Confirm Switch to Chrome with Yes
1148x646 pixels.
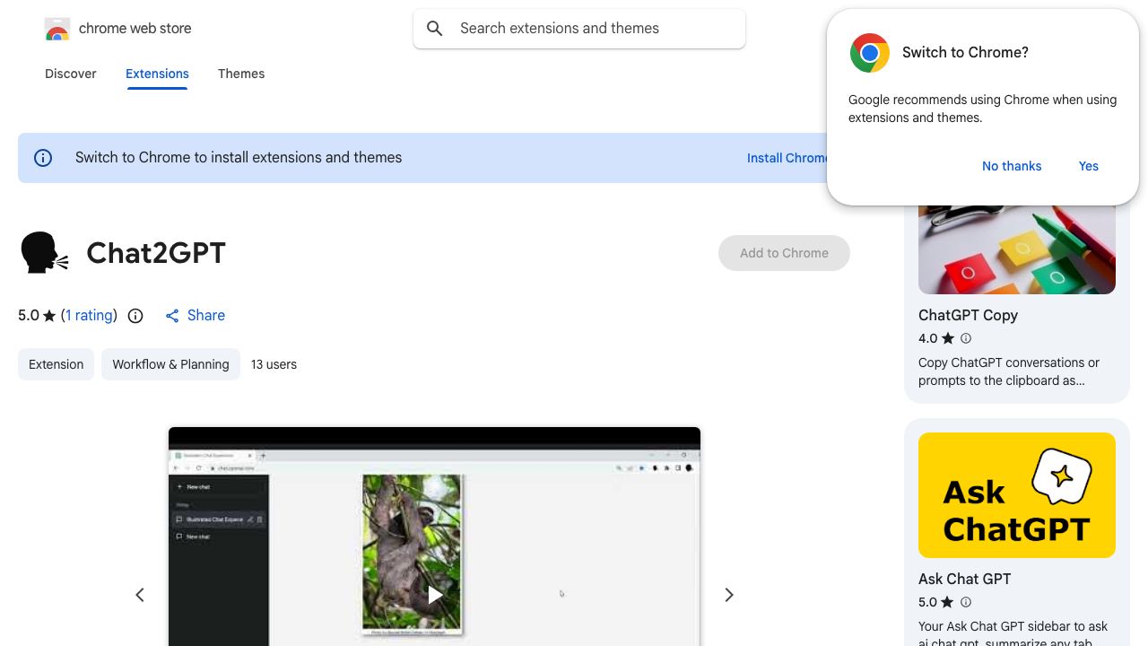[1089, 166]
